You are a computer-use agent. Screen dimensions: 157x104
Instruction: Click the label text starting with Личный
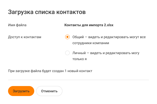[106, 53]
